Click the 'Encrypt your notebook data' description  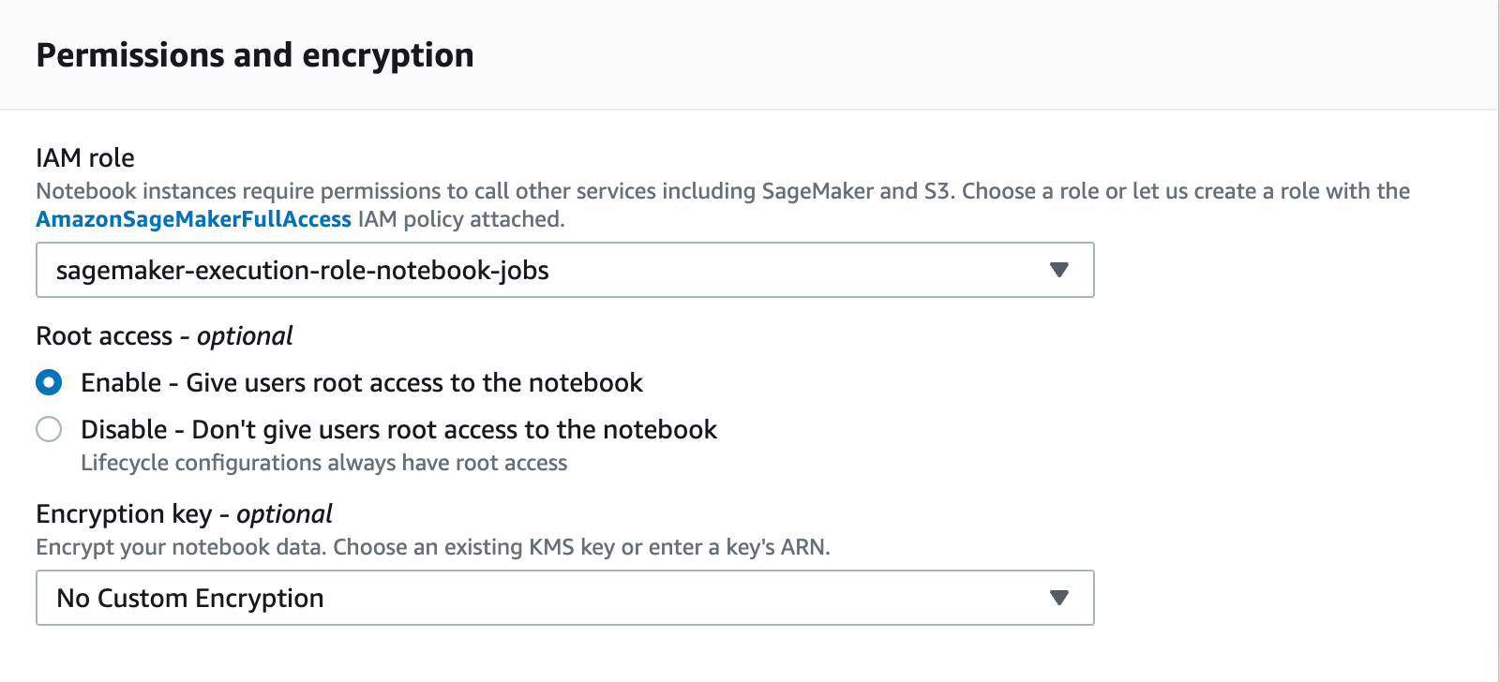click(x=432, y=547)
